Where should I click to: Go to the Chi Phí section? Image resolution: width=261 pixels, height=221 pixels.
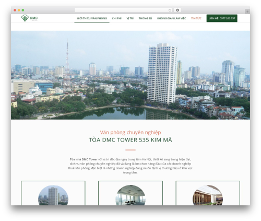pyautogui.click(x=117, y=18)
